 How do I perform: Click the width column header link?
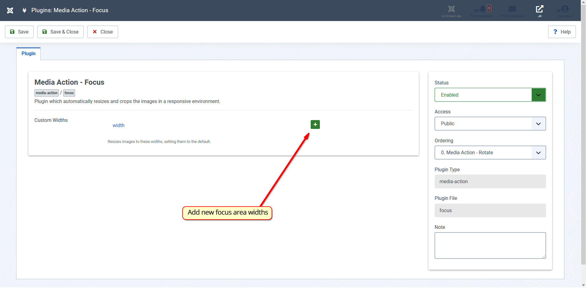pyautogui.click(x=118, y=126)
